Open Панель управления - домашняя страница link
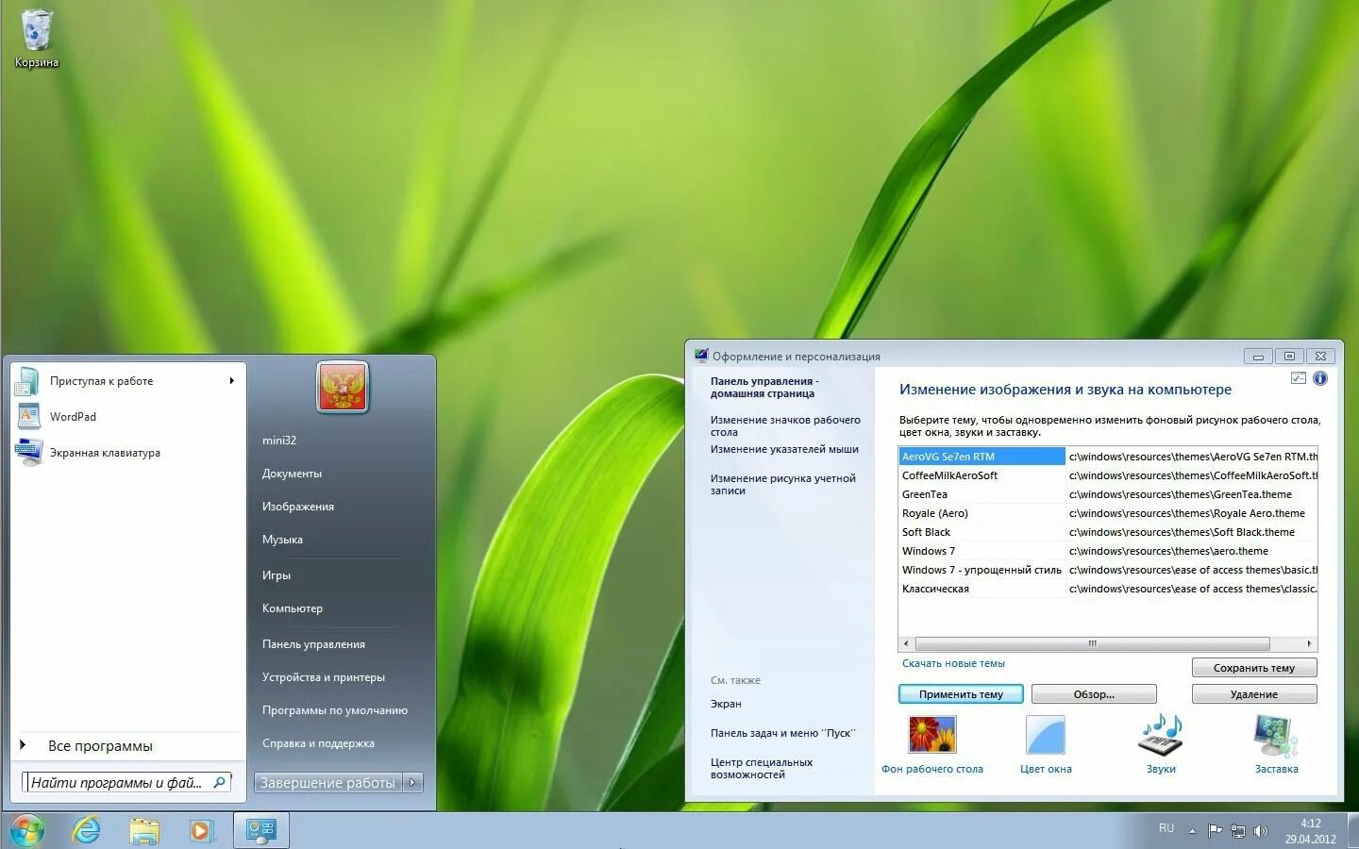The image size is (1359, 849). [x=764, y=388]
